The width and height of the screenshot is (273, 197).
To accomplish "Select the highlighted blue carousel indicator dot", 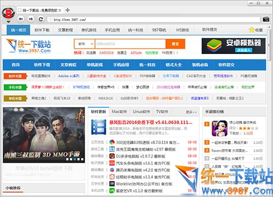I will [75, 159].
